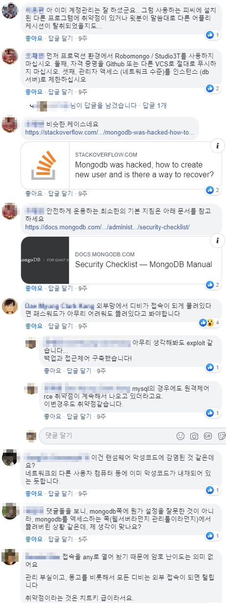Viewport: 226px width, 603px height.
Task: Click the camera icon in the comment box
Action: pyautogui.click(x=194, y=436)
